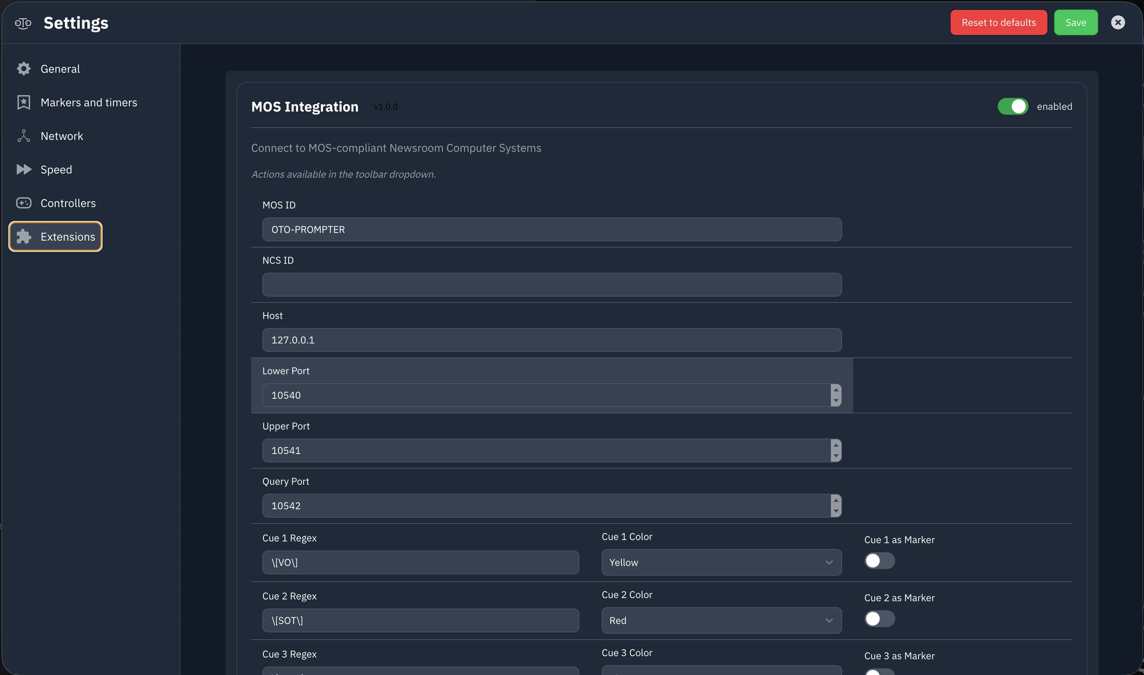Save the current settings
The image size is (1144, 675).
tap(1076, 22)
